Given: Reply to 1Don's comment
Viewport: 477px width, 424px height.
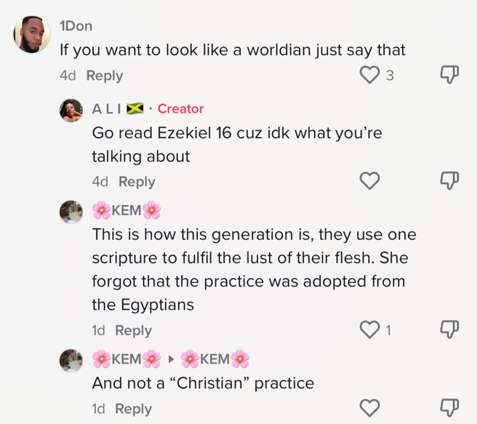Looking at the screenshot, I should tap(105, 75).
